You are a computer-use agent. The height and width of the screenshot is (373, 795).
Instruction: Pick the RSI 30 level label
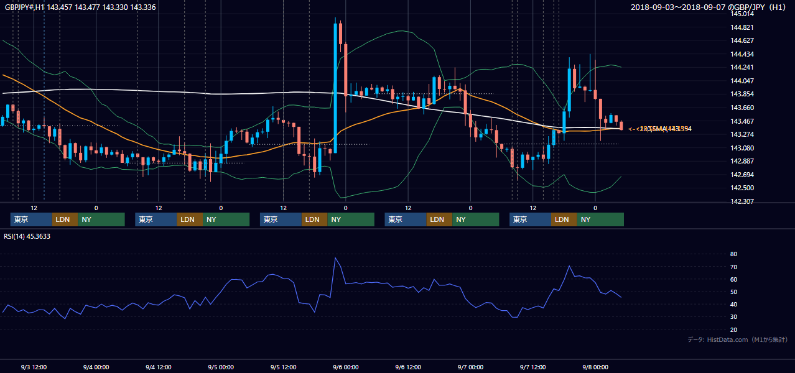coord(733,316)
